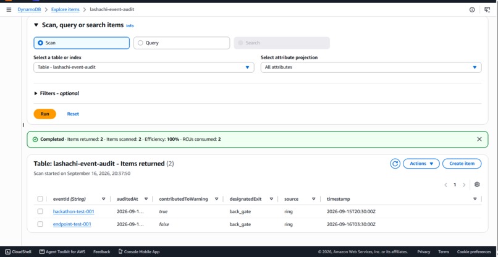Click timestamp value 2026-09-16T03:30:00Z
Image resolution: width=498 pixels, height=257 pixels.
tap(352, 224)
